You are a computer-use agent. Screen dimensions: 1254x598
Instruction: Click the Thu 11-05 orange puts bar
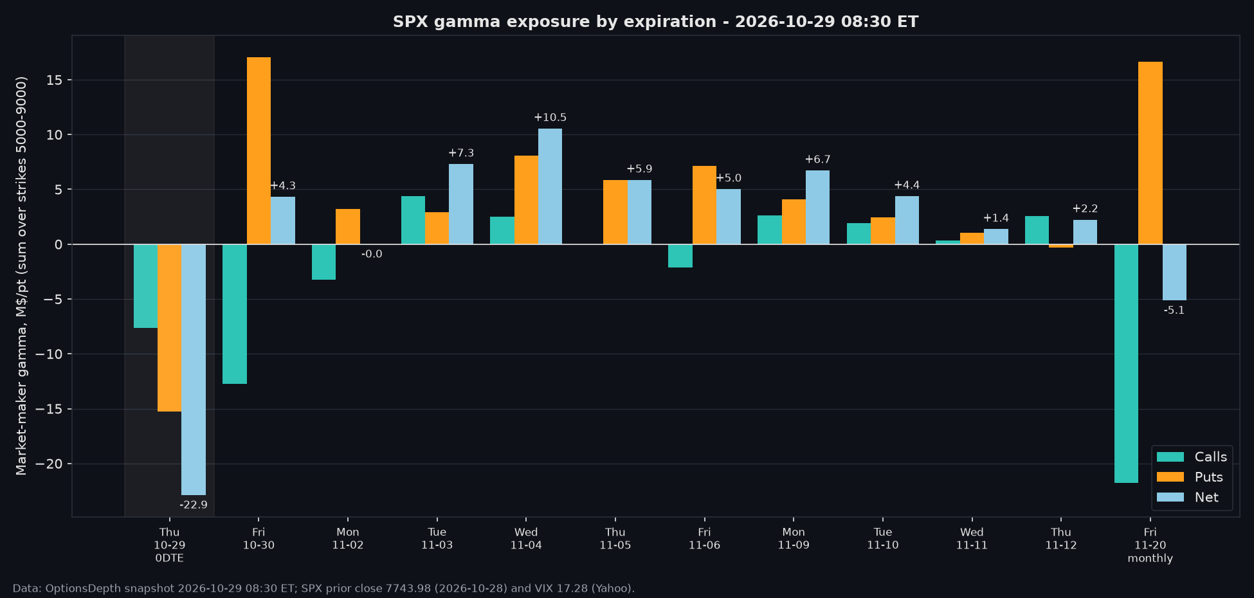point(615,212)
